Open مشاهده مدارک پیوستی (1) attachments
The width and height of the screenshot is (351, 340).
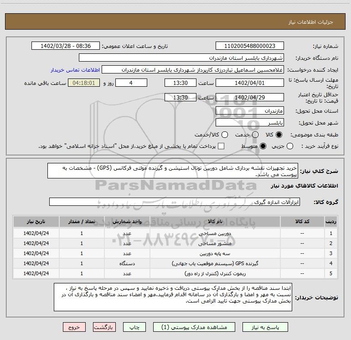tap(194, 327)
